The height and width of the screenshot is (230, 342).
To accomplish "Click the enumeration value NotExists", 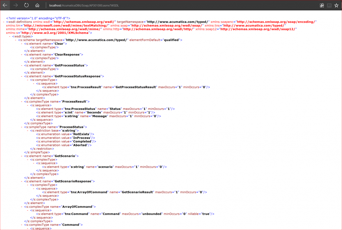I will point(65,134).
